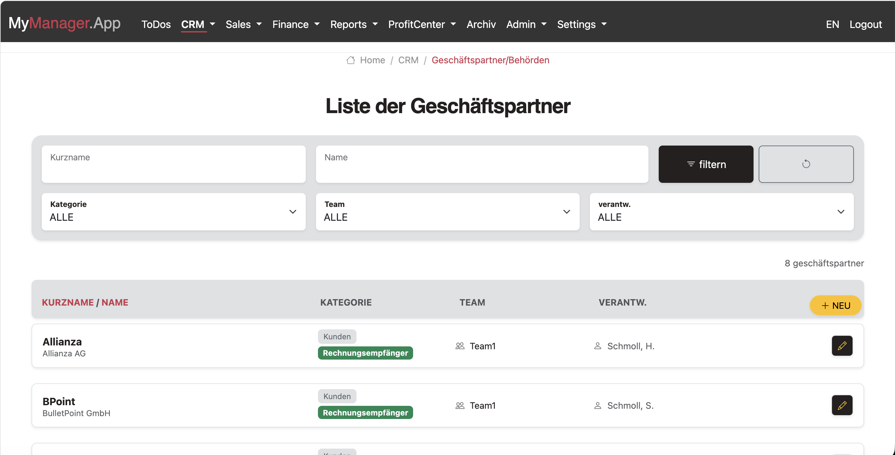Edit the Allianza entry with pencil icon
Image resolution: width=895 pixels, height=455 pixels.
pos(842,346)
